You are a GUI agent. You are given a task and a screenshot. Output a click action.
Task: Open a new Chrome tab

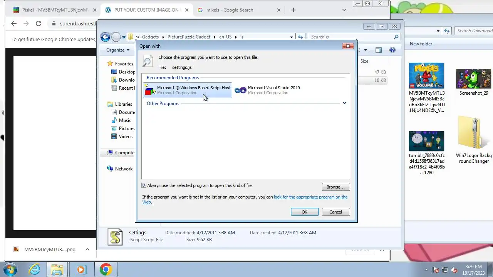click(x=293, y=10)
